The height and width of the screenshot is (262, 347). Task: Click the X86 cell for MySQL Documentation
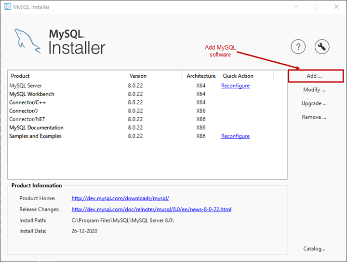click(201, 128)
